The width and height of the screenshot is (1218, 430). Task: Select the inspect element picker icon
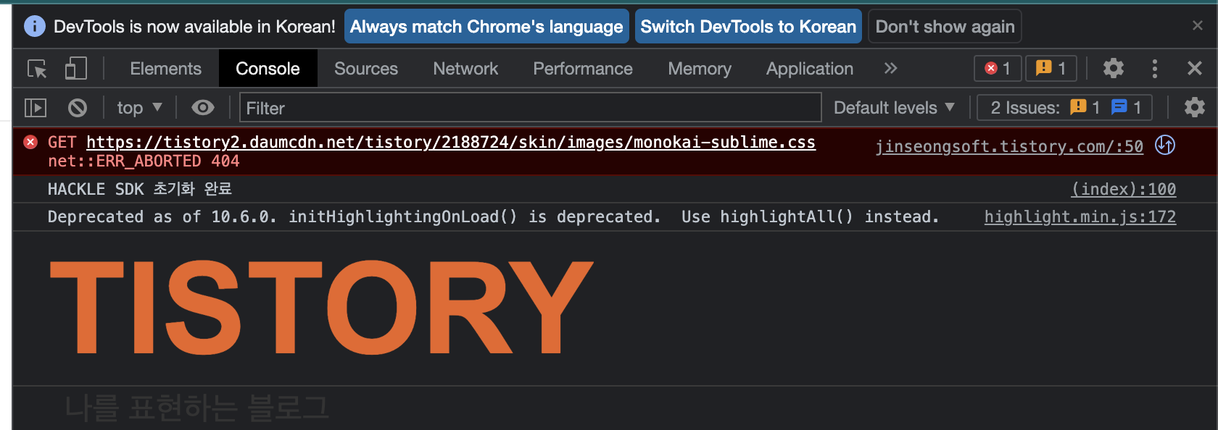click(x=37, y=69)
